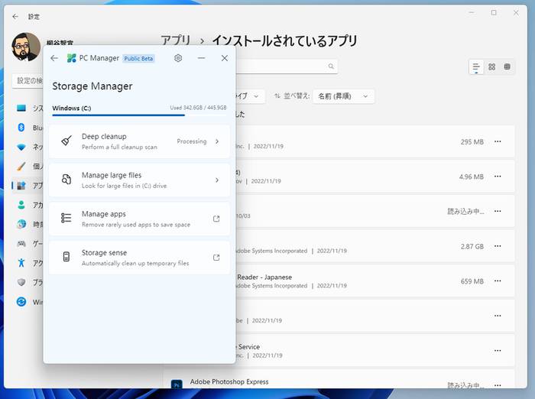Image resolution: width=535 pixels, height=399 pixels.
Task: Click external link icon for Storage sense
Action: pyautogui.click(x=216, y=258)
